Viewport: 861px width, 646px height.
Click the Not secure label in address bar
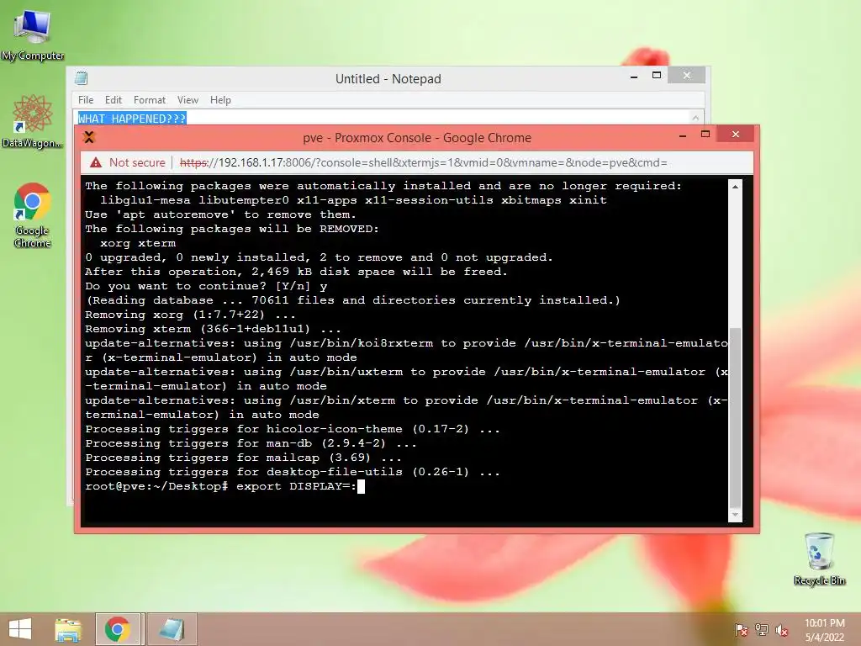[x=137, y=162]
